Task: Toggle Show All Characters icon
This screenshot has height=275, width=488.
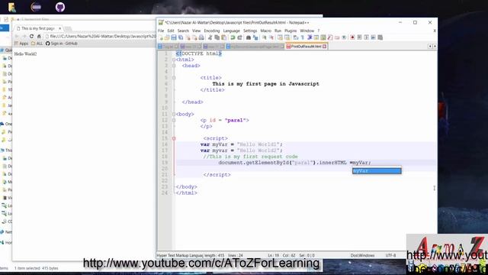Action: [x=302, y=37]
